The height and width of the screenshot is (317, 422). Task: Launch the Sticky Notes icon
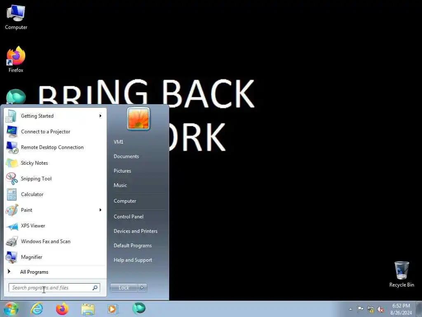(12, 163)
